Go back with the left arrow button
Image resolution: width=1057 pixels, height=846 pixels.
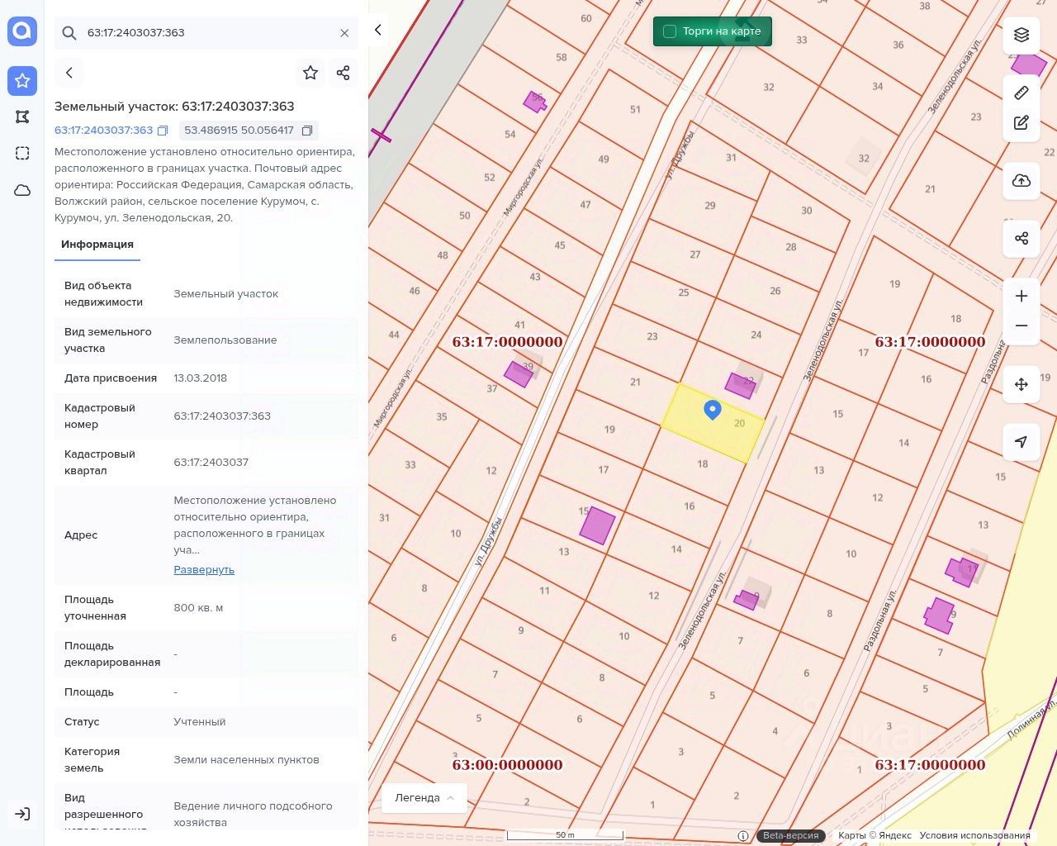[x=69, y=73]
